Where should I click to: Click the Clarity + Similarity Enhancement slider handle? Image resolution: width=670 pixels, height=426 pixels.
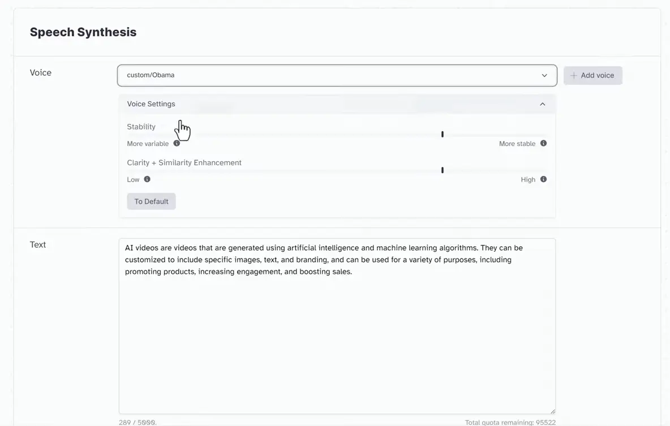click(443, 170)
